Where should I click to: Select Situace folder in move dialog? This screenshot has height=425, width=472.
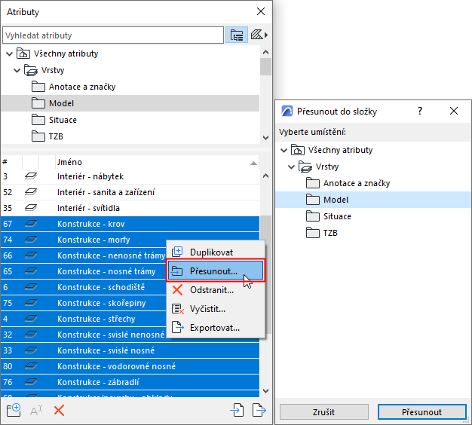coord(373,216)
